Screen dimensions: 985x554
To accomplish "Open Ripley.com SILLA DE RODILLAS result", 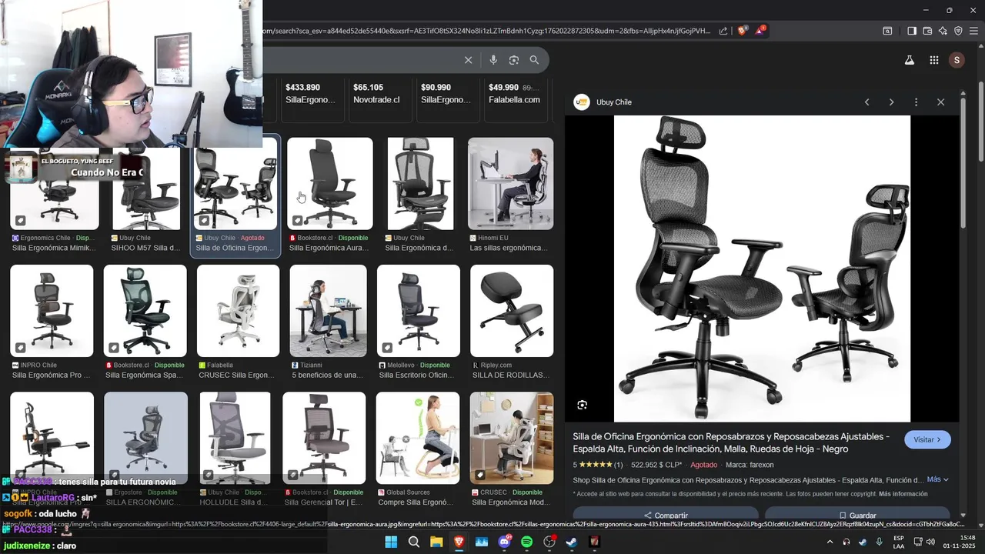I will (512, 311).
